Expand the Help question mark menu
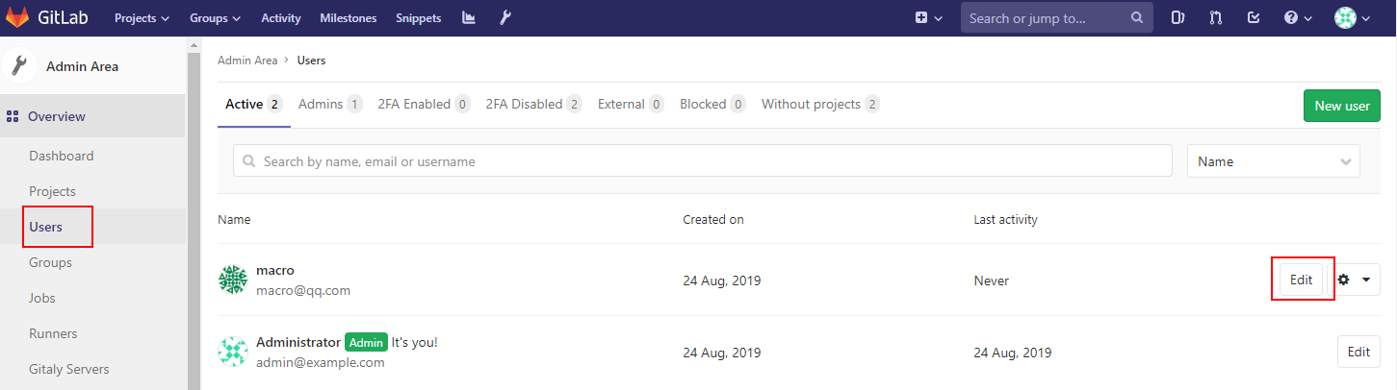 click(x=1299, y=18)
